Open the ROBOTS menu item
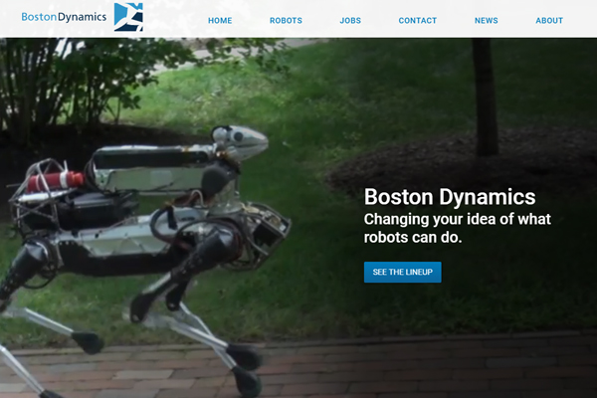Image resolution: width=597 pixels, height=398 pixels. tap(286, 21)
